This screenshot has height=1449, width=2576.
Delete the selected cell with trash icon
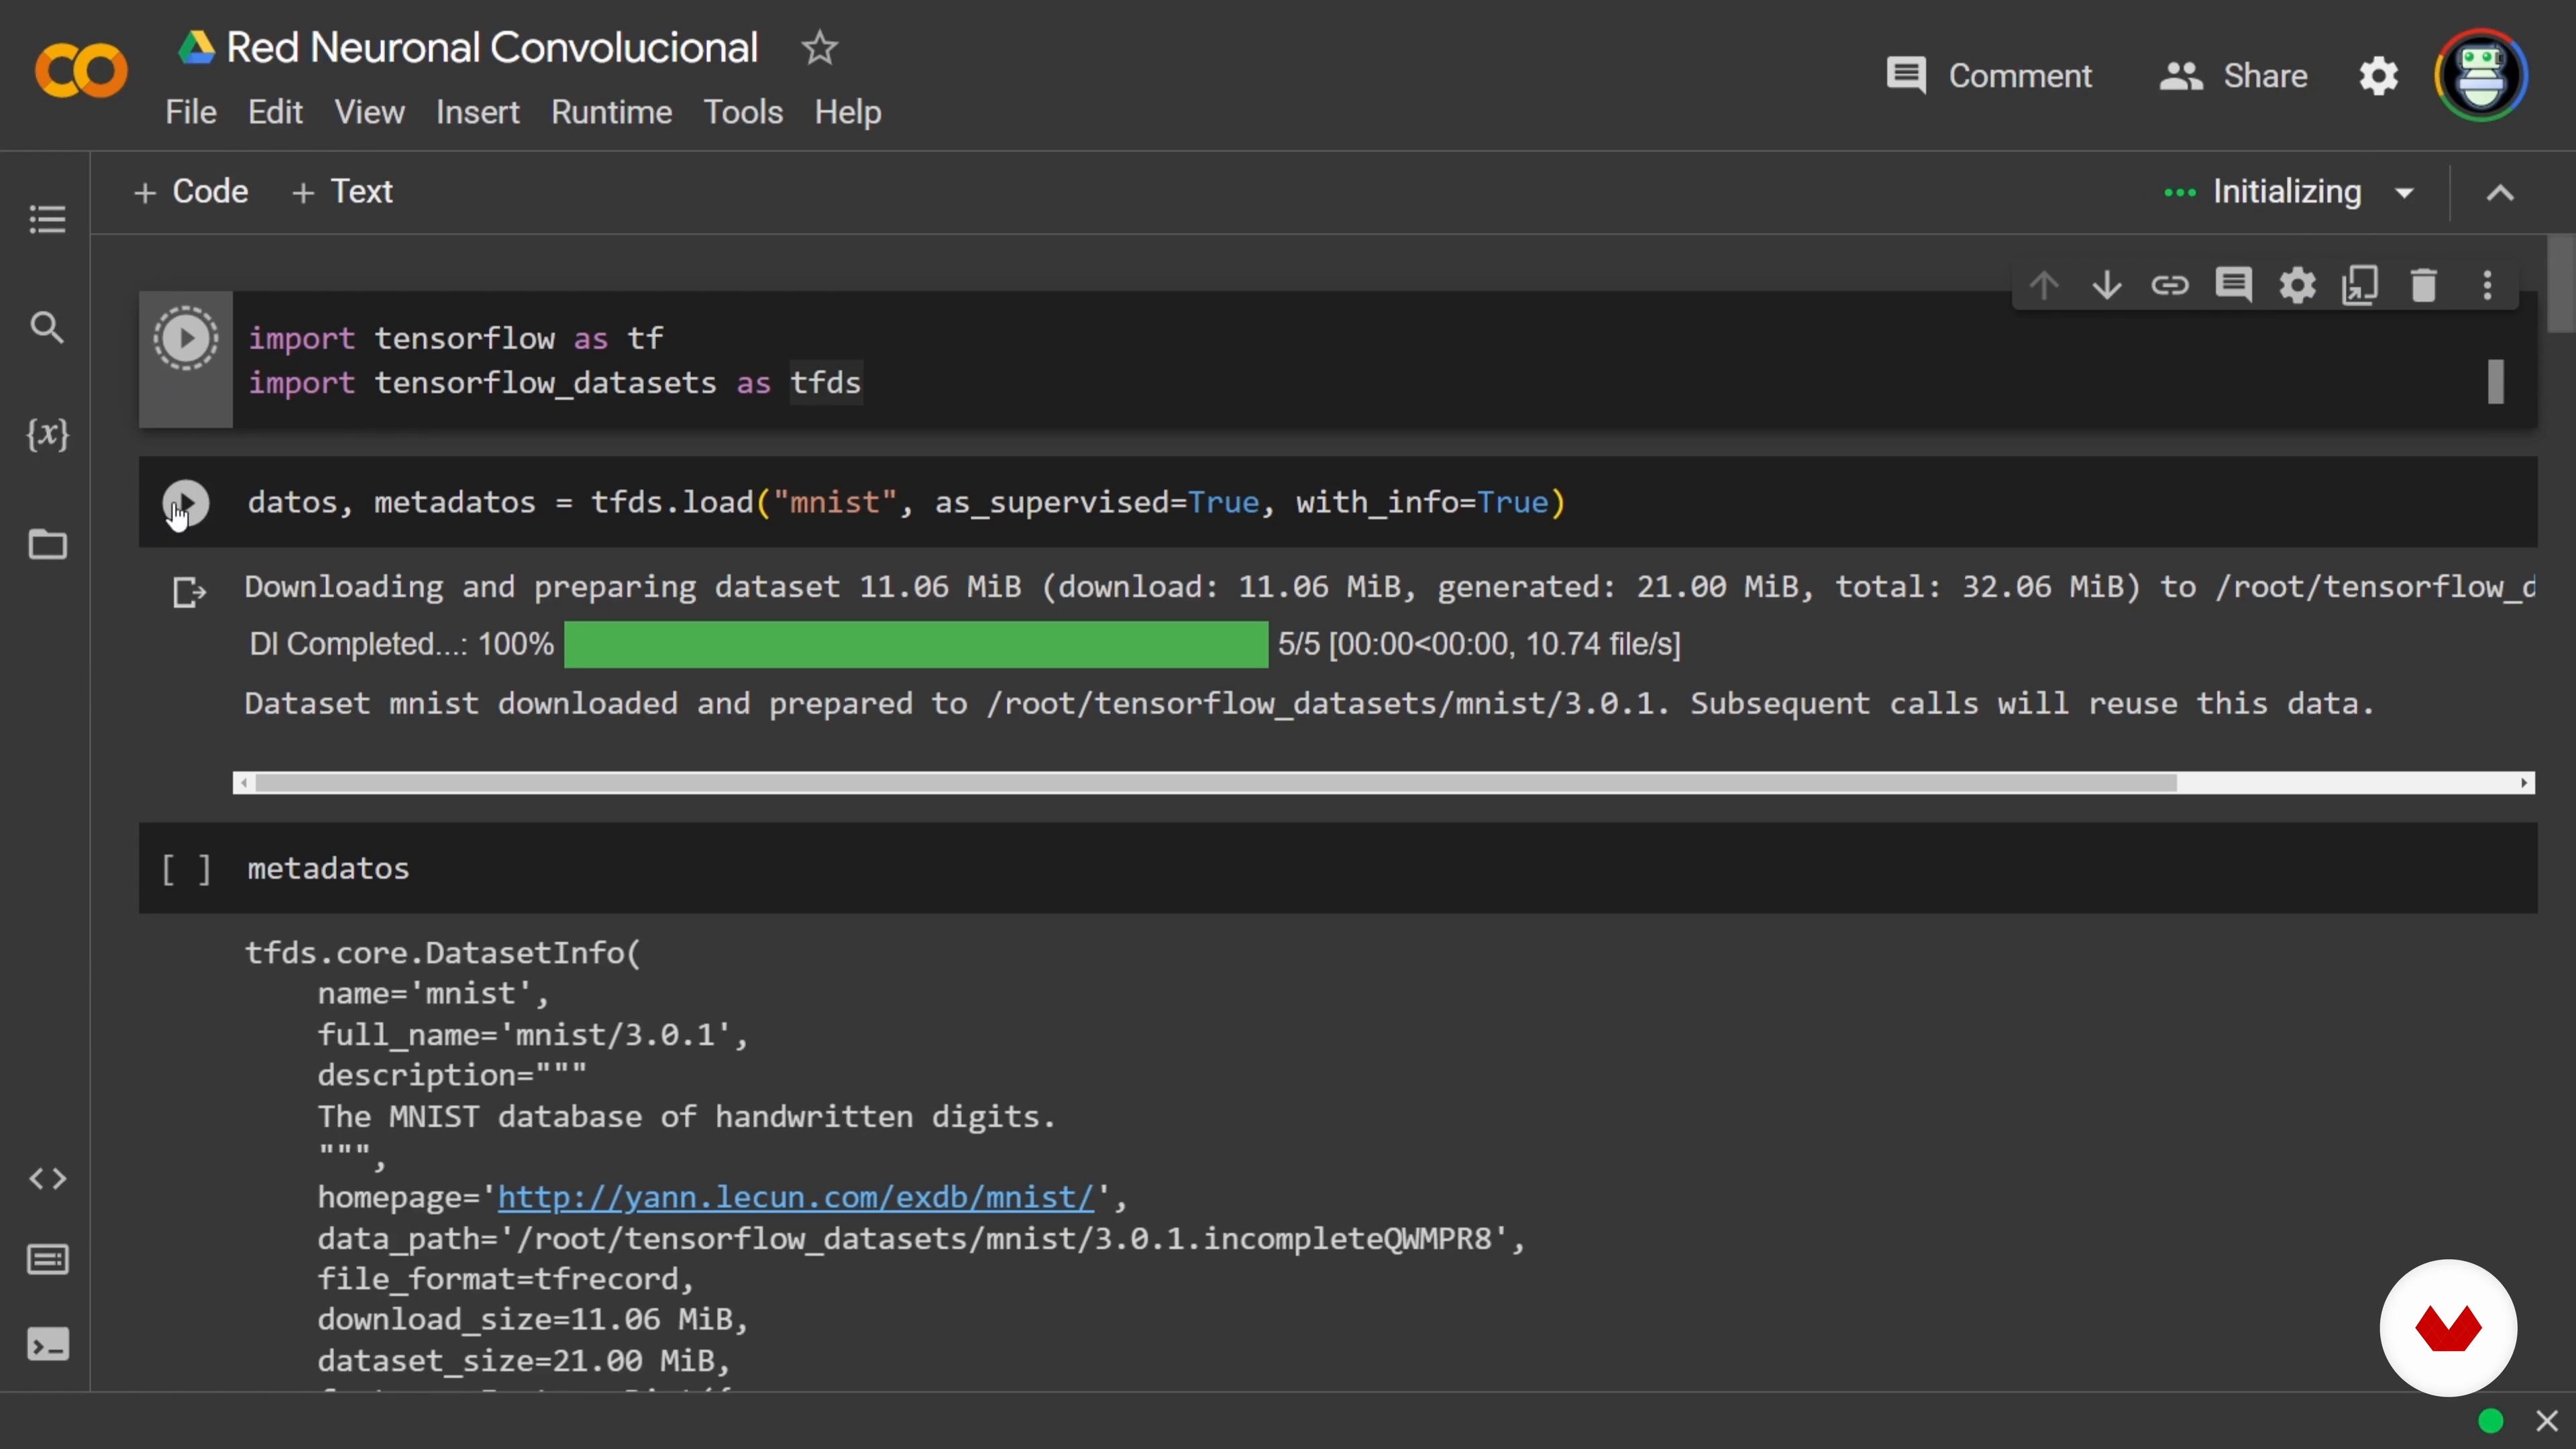2423,286
